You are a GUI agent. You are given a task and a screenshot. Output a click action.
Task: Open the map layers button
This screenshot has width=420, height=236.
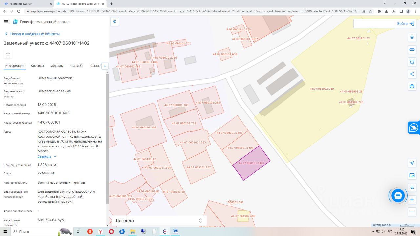(x=412, y=37)
